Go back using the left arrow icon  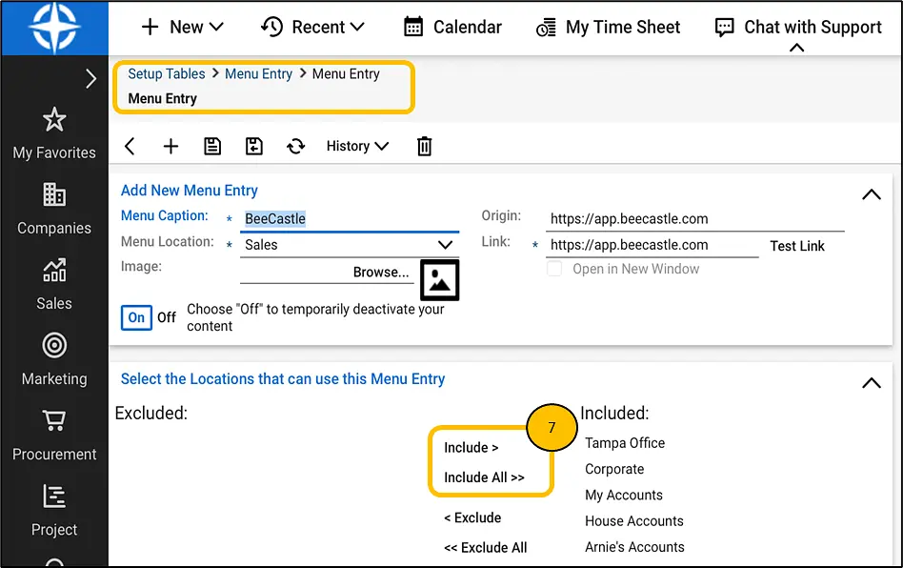pos(130,147)
